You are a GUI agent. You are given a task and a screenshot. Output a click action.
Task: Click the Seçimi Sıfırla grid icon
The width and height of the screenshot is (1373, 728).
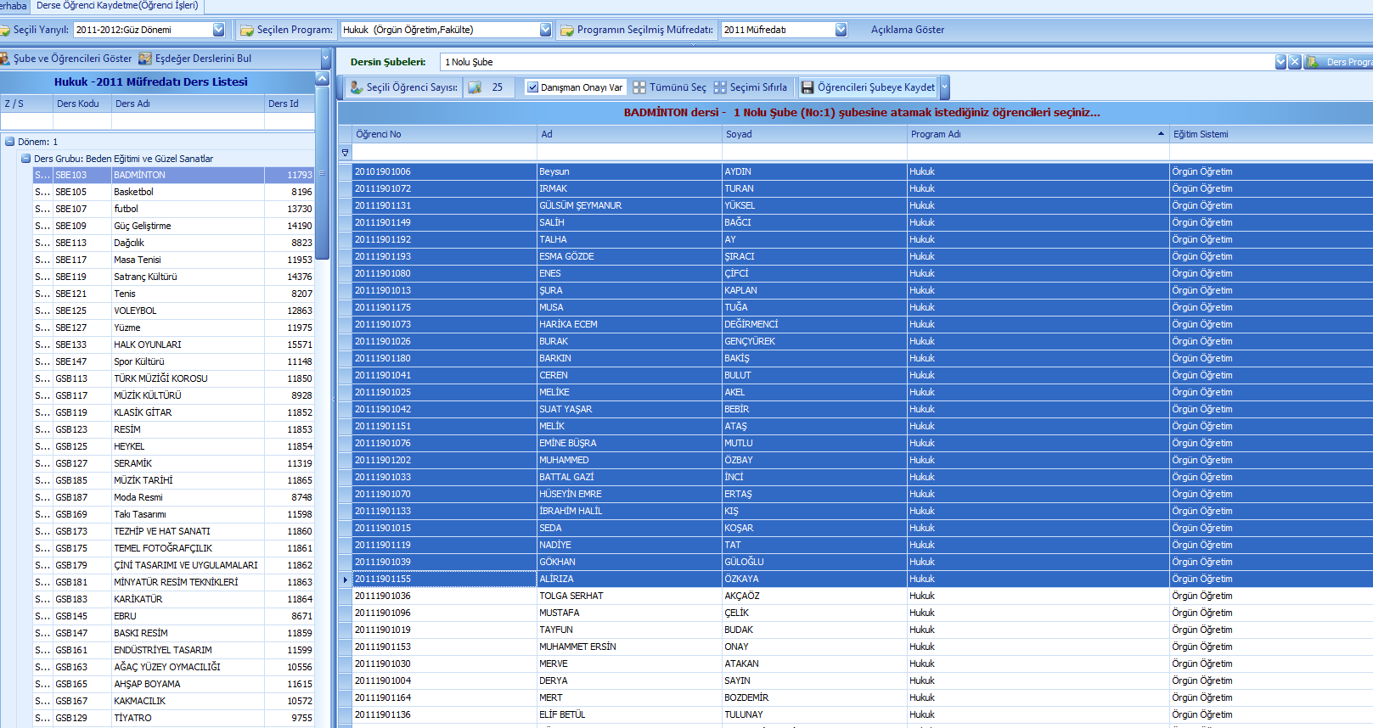[720, 87]
